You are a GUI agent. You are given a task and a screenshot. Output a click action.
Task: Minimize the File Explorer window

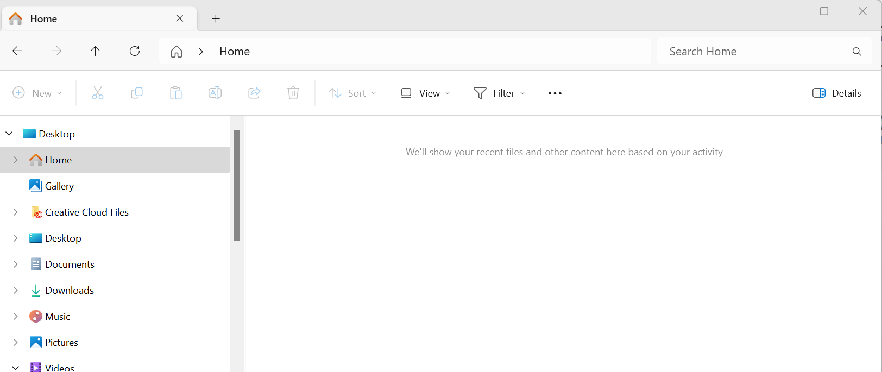coord(786,11)
